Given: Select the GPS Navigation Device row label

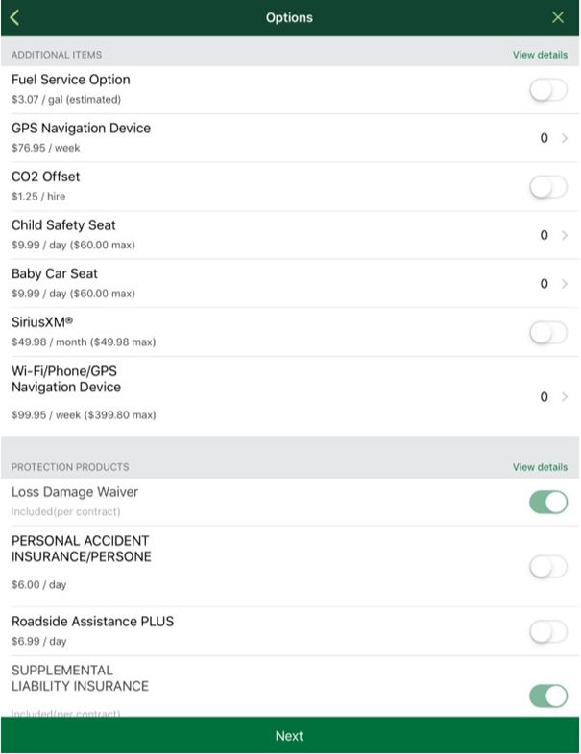Looking at the screenshot, I should tap(81, 128).
